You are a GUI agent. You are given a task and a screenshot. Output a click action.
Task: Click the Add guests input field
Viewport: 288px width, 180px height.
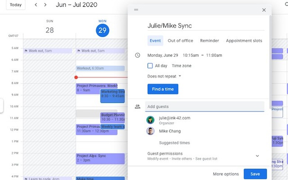205,106
